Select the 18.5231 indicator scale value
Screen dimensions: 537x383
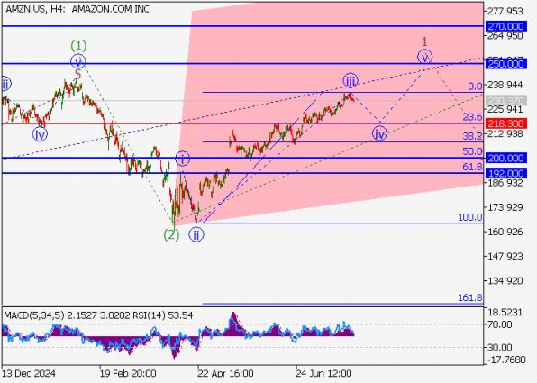pyautogui.click(x=505, y=313)
